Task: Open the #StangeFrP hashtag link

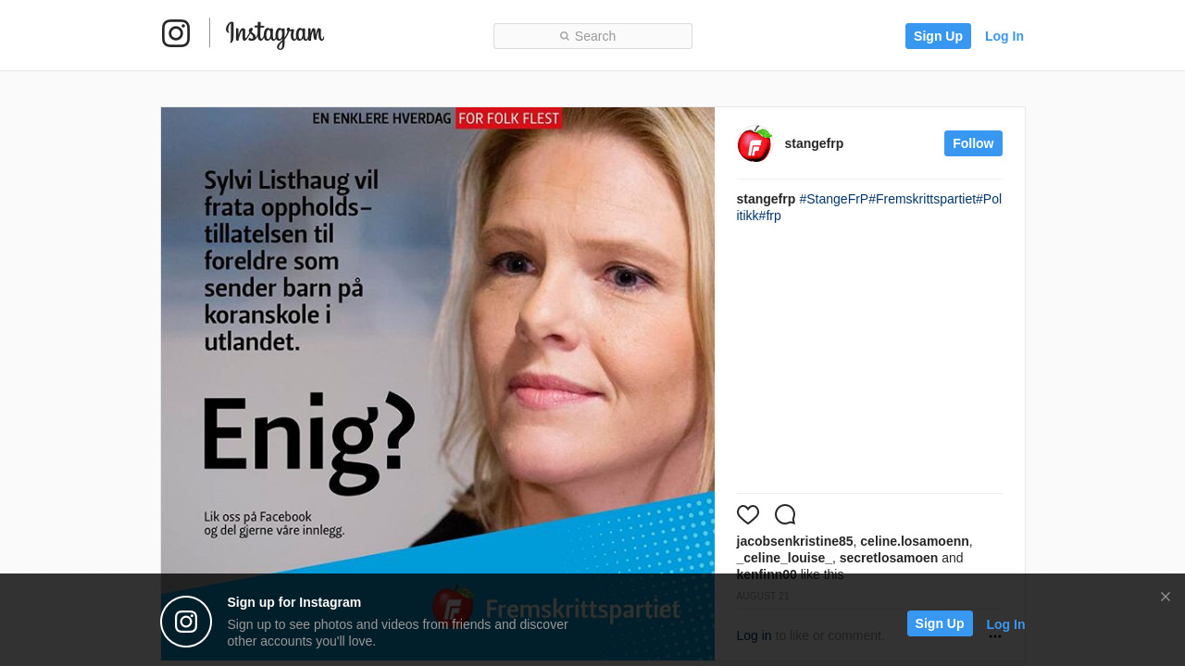Action: pyautogui.click(x=834, y=199)
